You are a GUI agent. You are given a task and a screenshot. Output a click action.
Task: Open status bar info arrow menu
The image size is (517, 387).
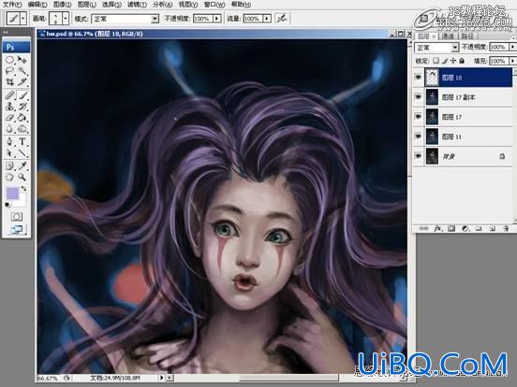[161, 378]
